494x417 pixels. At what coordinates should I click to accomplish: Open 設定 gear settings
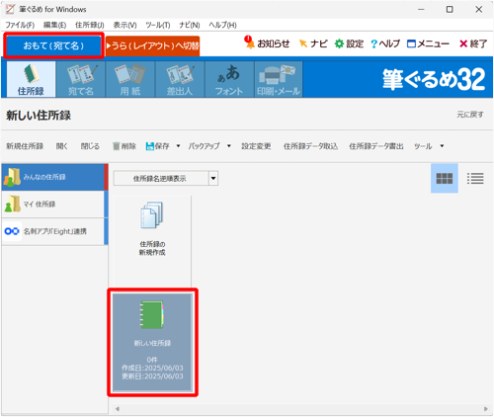pos(349,43)
